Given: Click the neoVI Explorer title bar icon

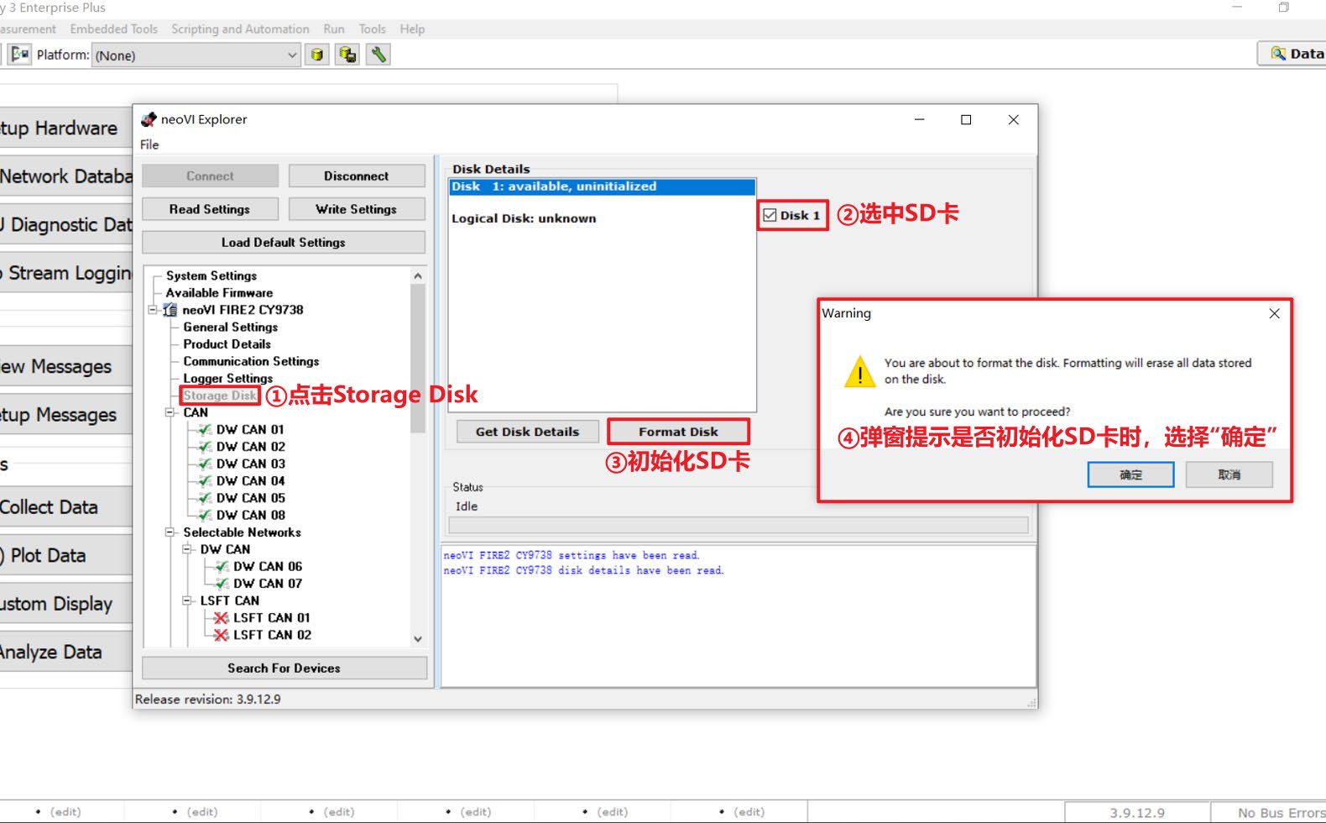Looking at the screenshot, I should pos(149,119).
